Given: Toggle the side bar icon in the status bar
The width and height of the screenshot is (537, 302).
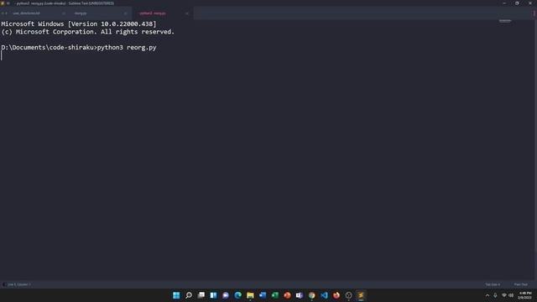Looking at the screenshot, I should [3, 284].
